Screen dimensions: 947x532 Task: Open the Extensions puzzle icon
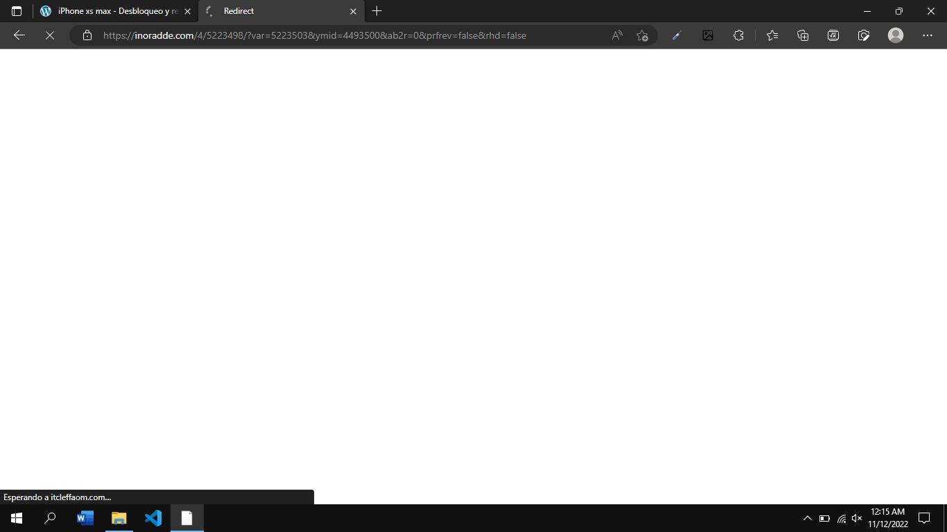[738, 35]
